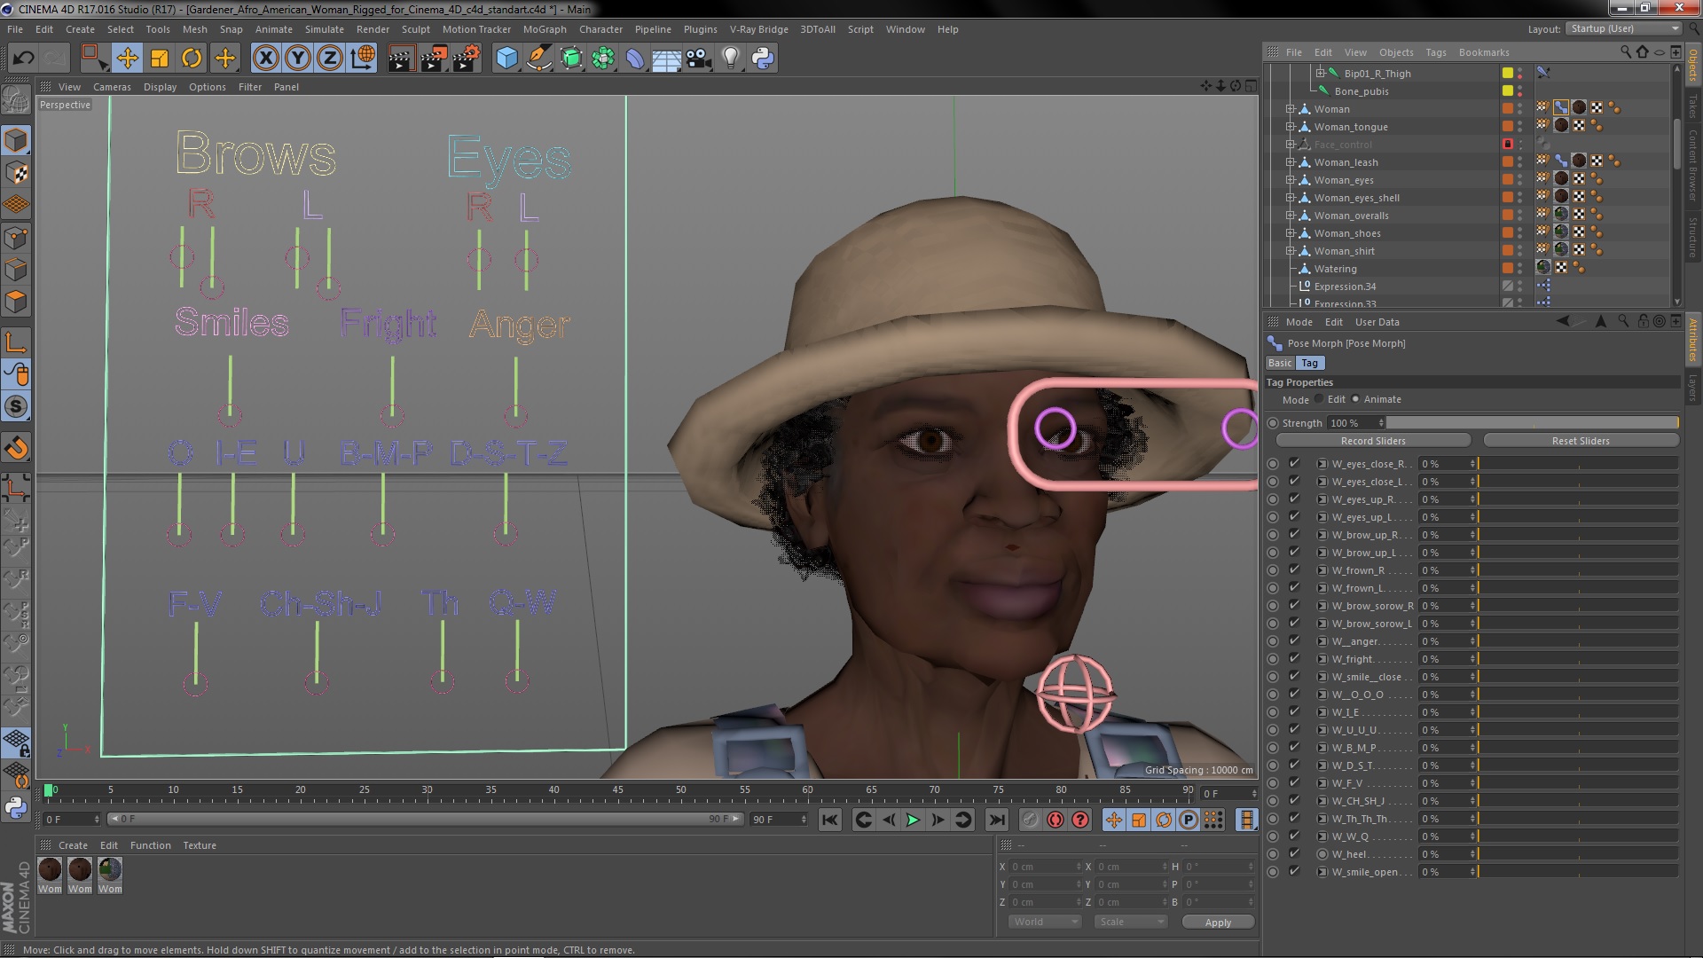Toggle the Parameter 'P' key recording

1189,821
